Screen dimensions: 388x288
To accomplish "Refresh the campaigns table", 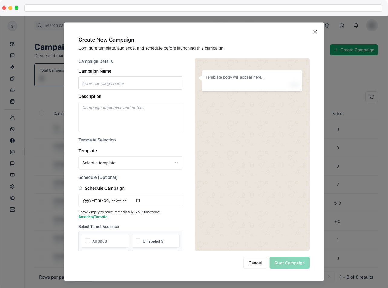I will [x=372, y=97].
